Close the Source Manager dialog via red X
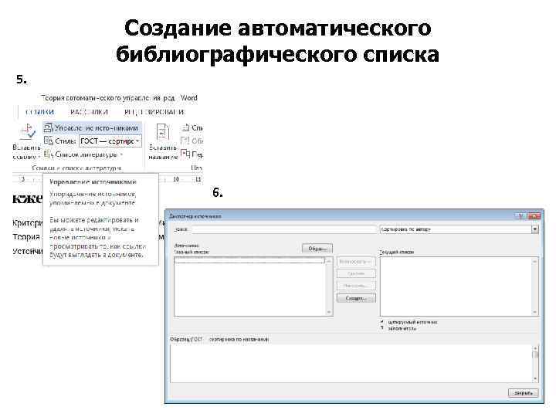This screenshot has width=556, height=417. [x=534, y=216]
